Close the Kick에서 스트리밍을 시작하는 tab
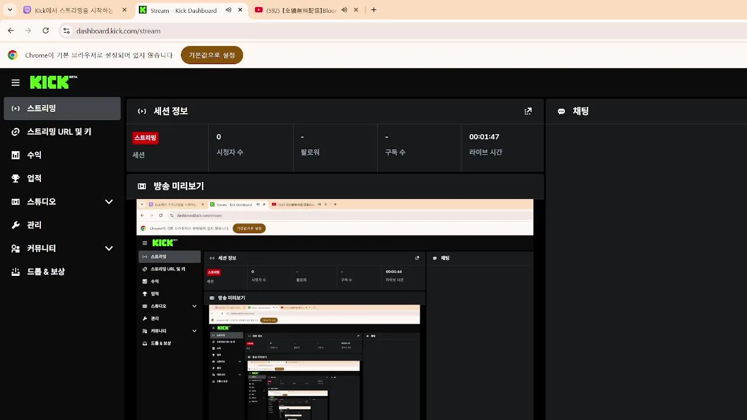This screenshot has height=420, width=747. point(124,10)
